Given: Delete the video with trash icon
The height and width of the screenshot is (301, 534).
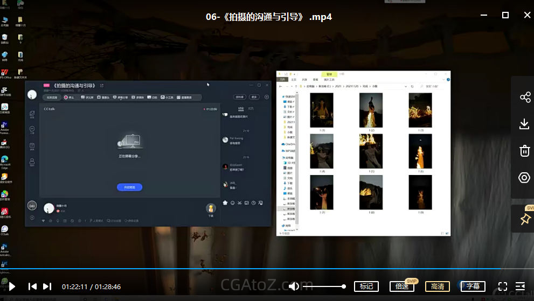Looking at the screenshot, I should [524, 151].
